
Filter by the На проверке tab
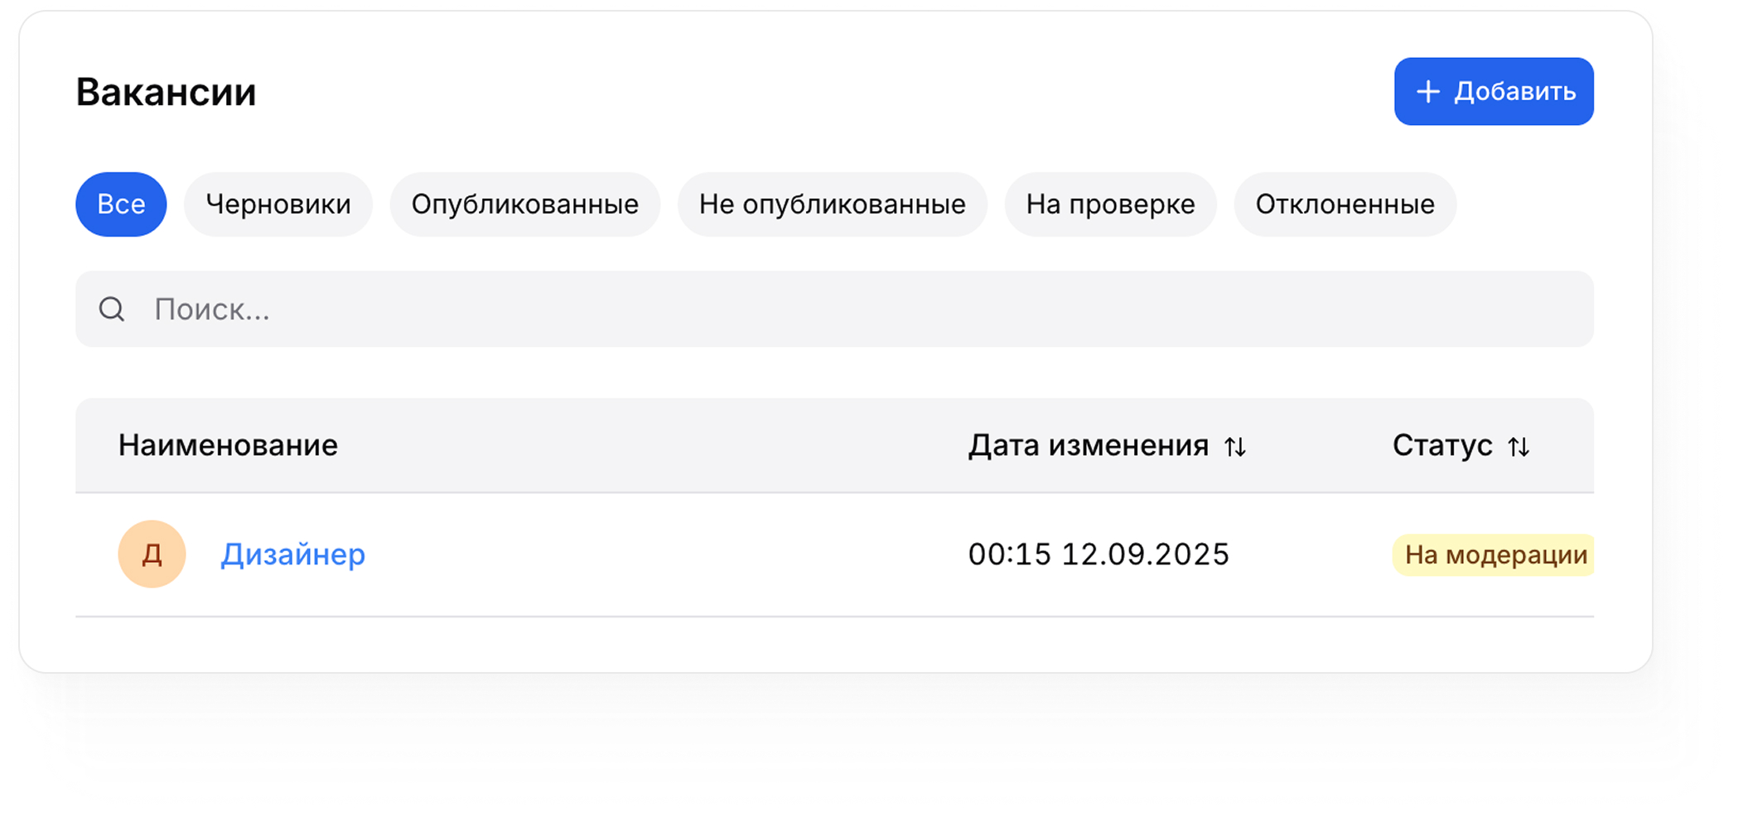[1110, 204]
